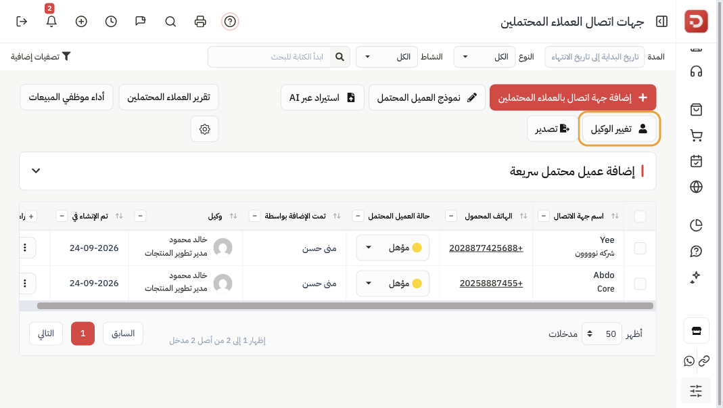Viewport: 723px width, 408px height.
Task: Click تغيير الوكيل button
Action: tap(620, 129)
